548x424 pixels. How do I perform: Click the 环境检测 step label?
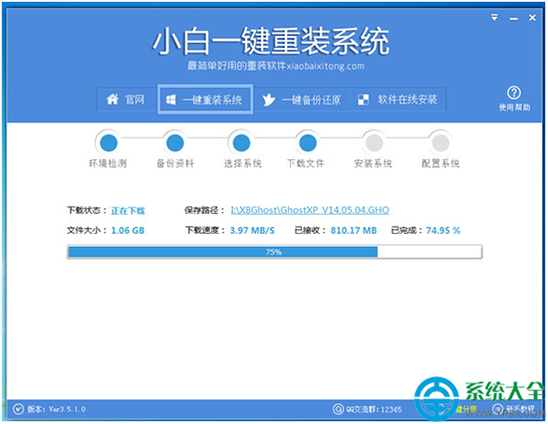point(108,163)
